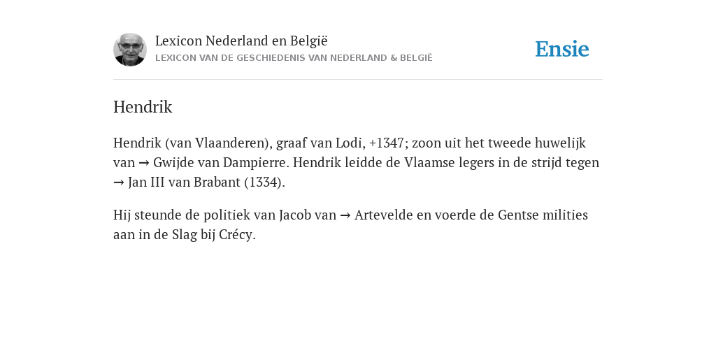Click the words Gentse milities

tap(543, 215)
